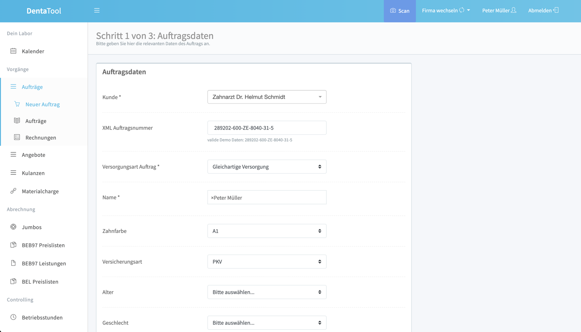Click the shopping cart icon for Neuer Auftrag

click(x=17, y=104)
